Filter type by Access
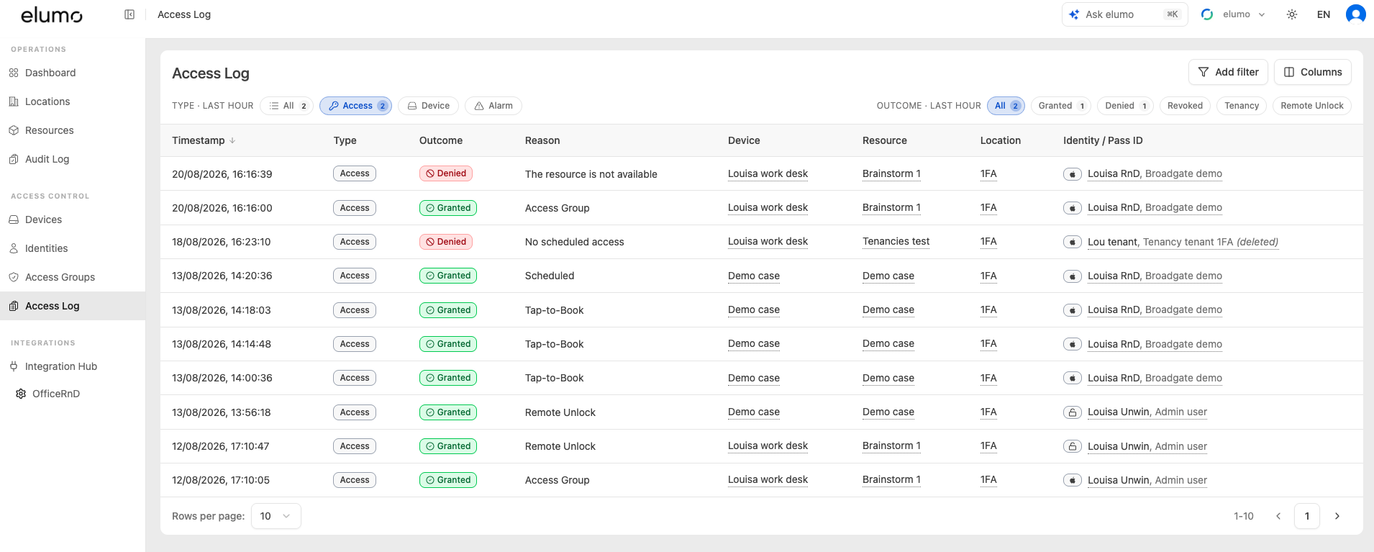 (355, 106)
